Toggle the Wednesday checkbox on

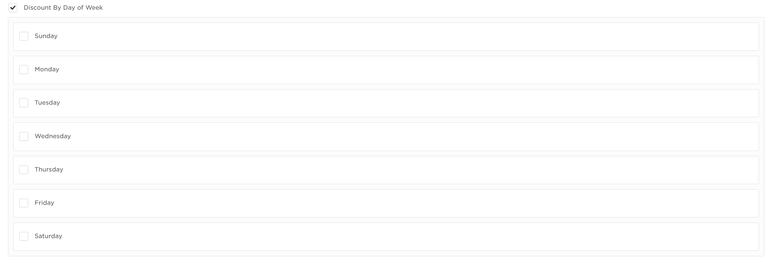pos(24,136)
